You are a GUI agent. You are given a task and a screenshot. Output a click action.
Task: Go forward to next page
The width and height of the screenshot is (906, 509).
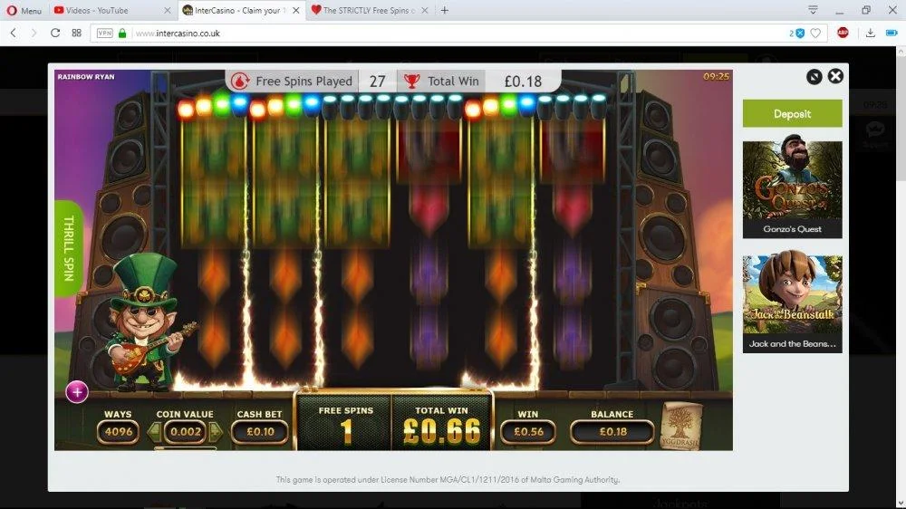[34, 33]
